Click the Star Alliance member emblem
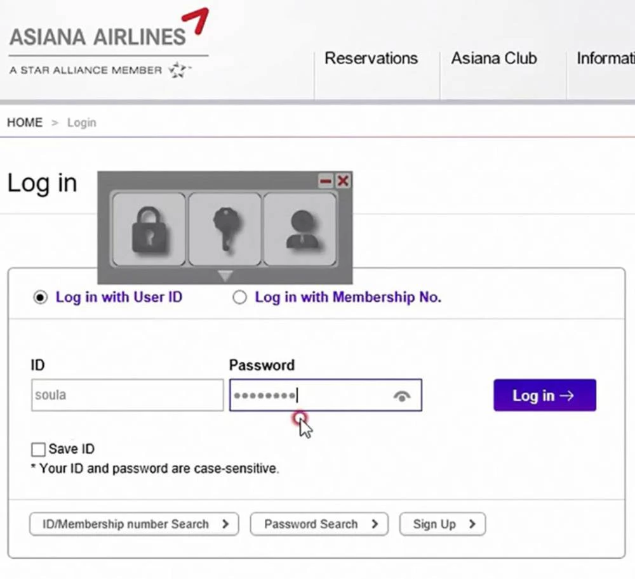The width and height of the screenshot is (635, 579). (179, 70)
